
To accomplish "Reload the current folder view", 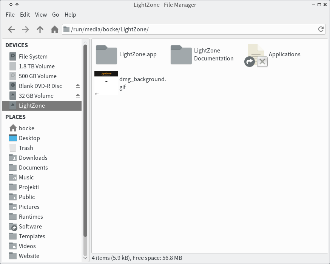I will pyautogui.click(x=321, y=29).
